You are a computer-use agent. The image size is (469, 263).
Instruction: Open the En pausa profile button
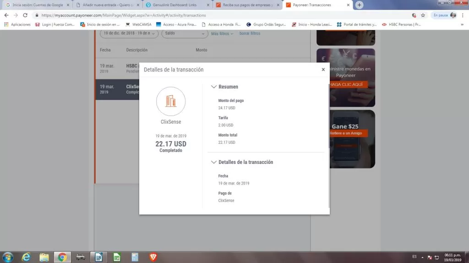click(445, 15)
